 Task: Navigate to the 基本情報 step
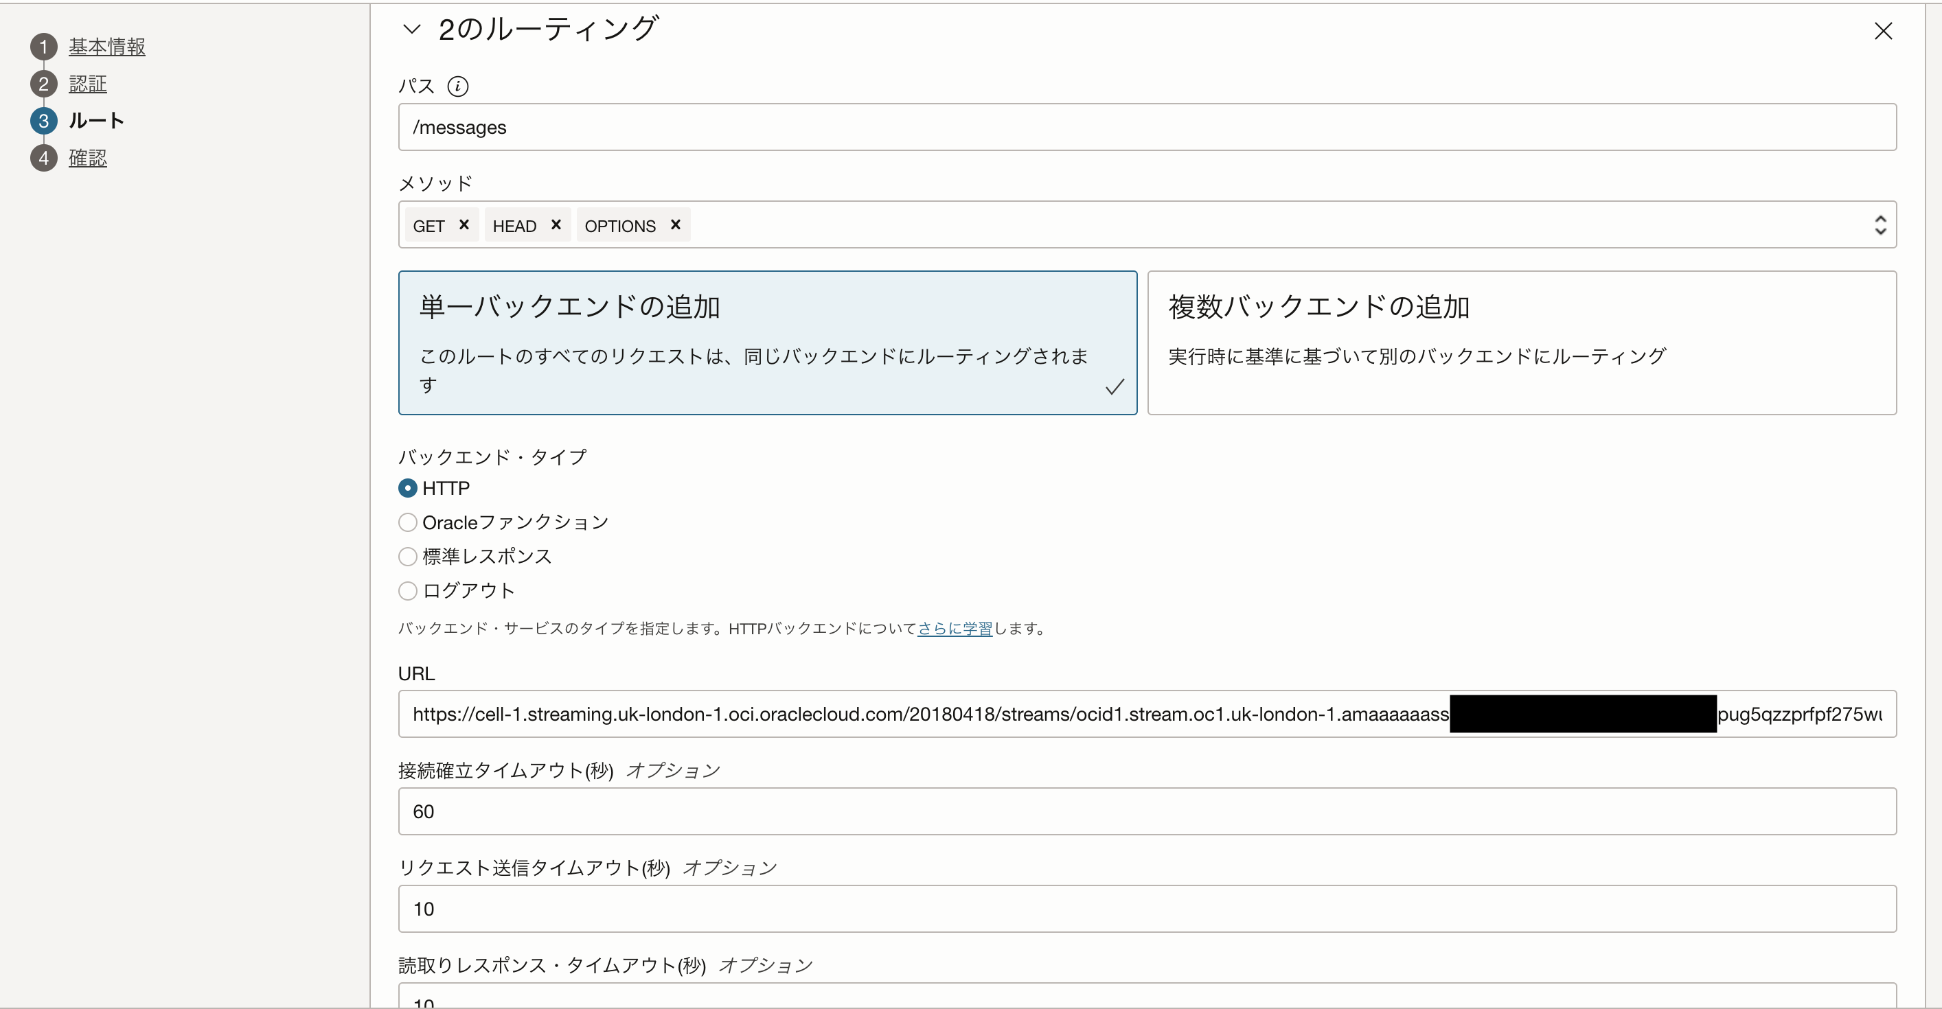[106, 46]
